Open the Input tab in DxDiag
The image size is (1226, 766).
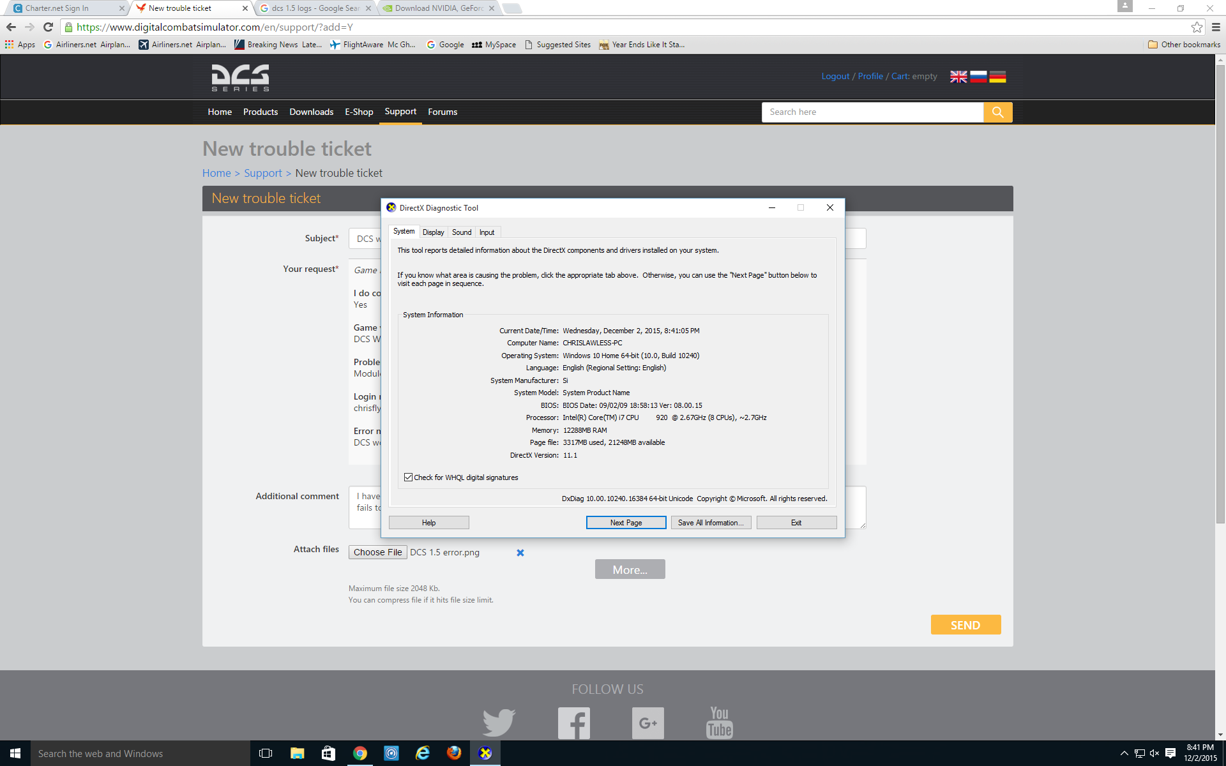[487, 232]
